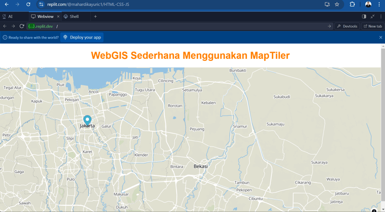Image resolution: width=385 pixels, height=212 pixels.
Task: Click the Cikarang label on map
Action: point(303,183)
